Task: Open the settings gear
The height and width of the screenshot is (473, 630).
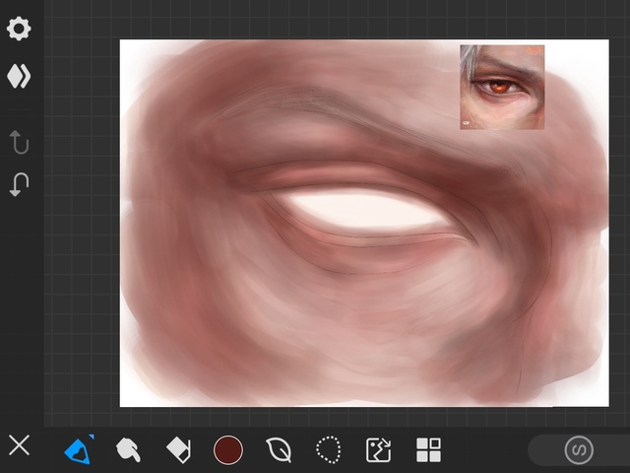Action: point(19,29)
